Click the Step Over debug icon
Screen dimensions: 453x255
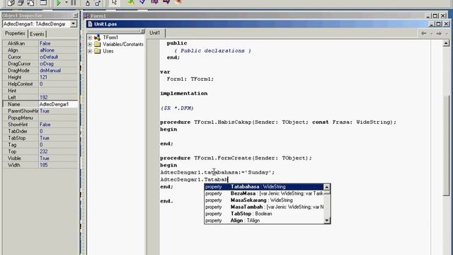[x=98, y=3]
